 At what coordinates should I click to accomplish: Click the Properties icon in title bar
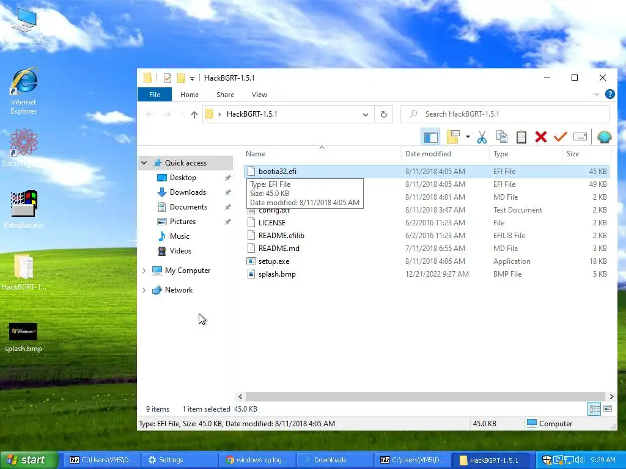pos(168,78)
